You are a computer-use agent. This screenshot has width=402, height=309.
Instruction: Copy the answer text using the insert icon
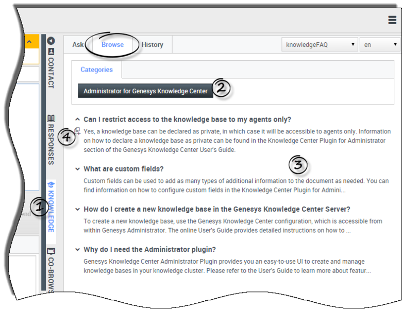pos(77,131)
